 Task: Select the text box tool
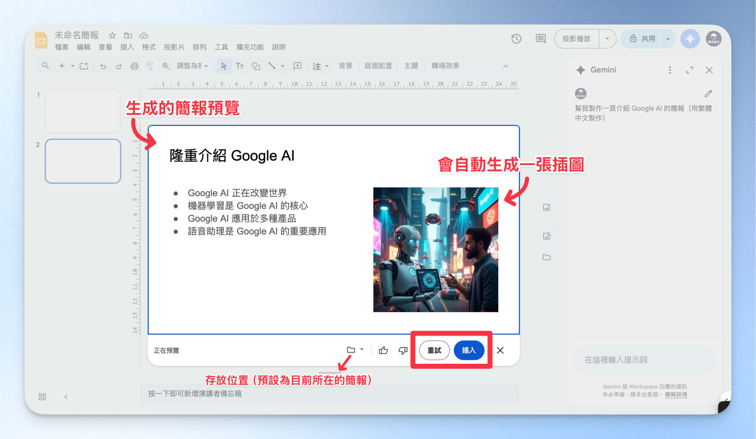239,66
